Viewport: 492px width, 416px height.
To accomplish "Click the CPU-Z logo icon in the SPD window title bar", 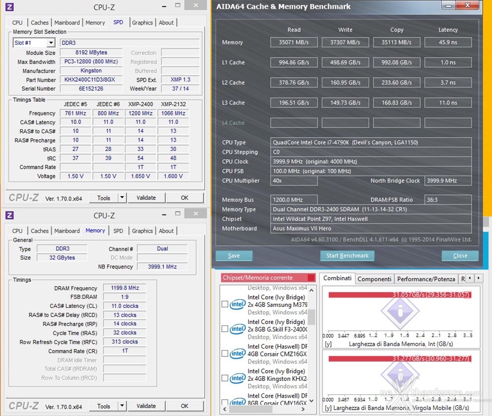I will click(x=9, y=7).
